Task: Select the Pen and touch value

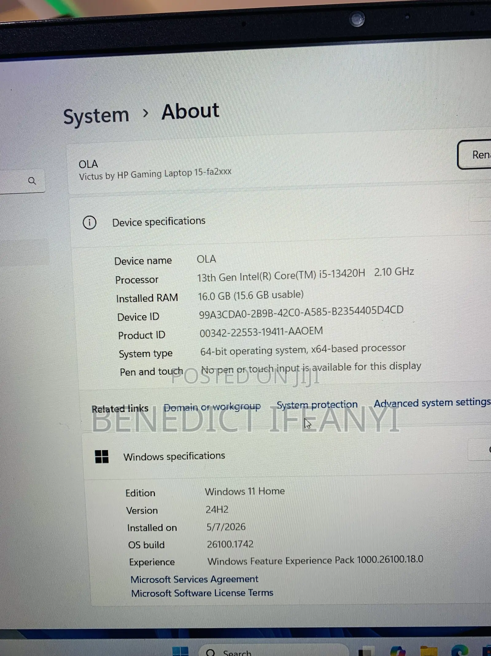Action: click(x=311, y=368)
